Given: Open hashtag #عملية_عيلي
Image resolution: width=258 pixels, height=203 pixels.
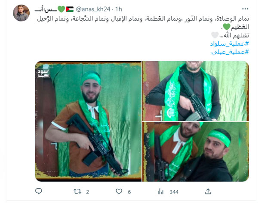Looking at the screenshot, I should (230, 52).
